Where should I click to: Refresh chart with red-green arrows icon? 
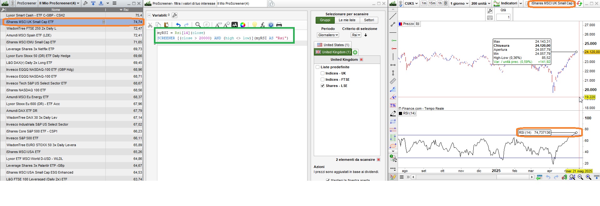click(579, 3)
